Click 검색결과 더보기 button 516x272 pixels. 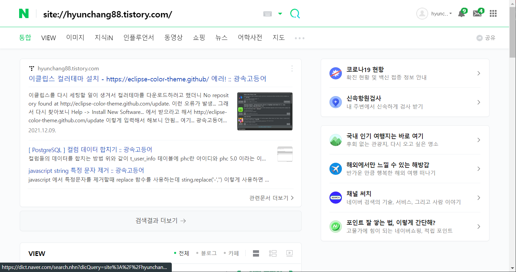[161, 221]
